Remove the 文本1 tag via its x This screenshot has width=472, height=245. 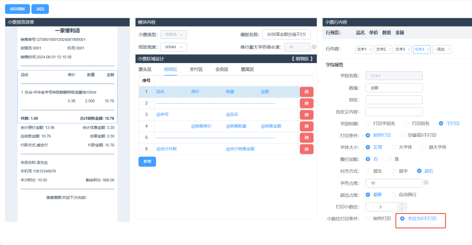371,49
